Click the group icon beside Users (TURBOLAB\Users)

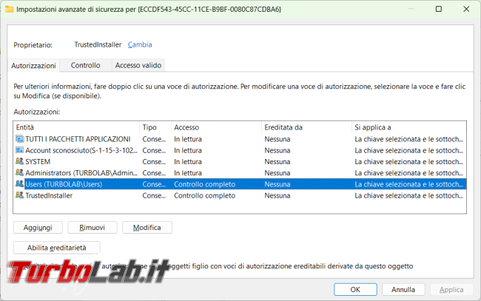(x=20, y=184)
